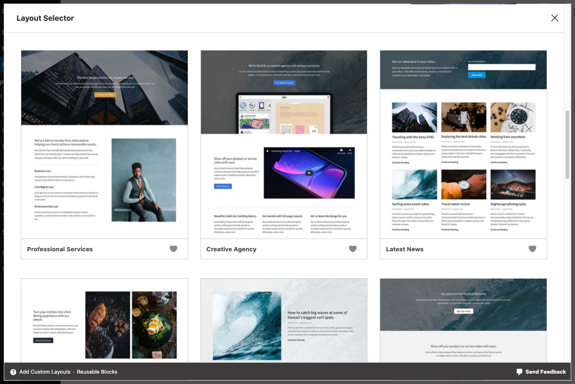Click the Send Feedback link
The height and width of the screenshot is (384, 575).
546,372
